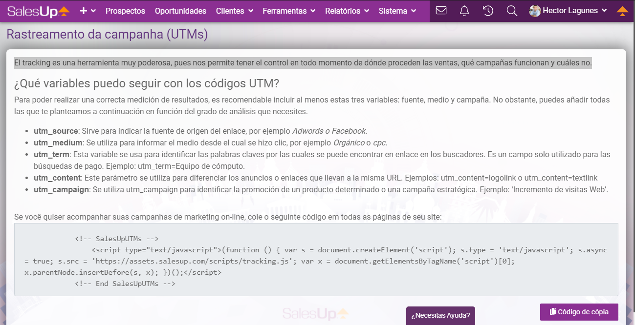Open the mail envelope icon
The height and width of the screenshot is (325, 635).
click(441, 10)
